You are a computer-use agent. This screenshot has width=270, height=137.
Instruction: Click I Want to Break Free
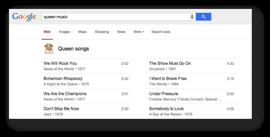pyautogui.click(x=168, y=79)
